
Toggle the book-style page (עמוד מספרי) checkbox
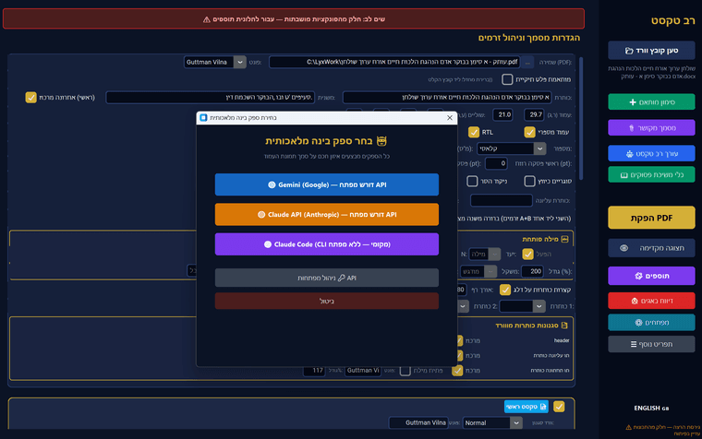[x=529, y=132]
